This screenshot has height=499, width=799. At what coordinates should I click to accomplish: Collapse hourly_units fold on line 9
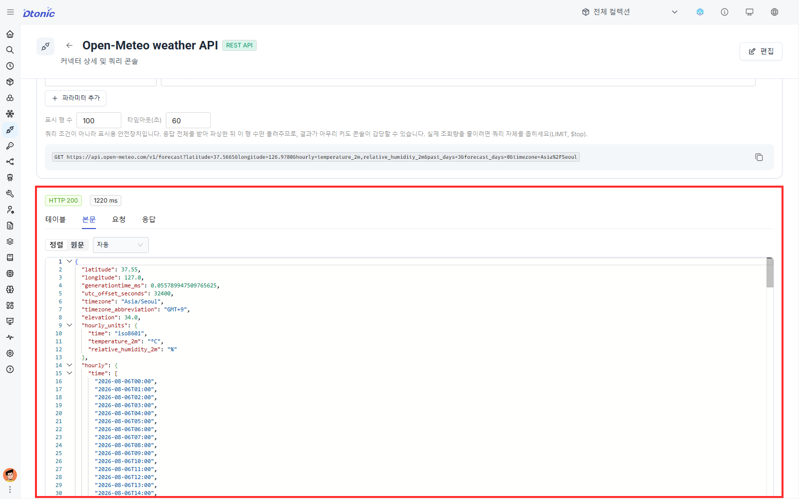[x=69, y=325]
